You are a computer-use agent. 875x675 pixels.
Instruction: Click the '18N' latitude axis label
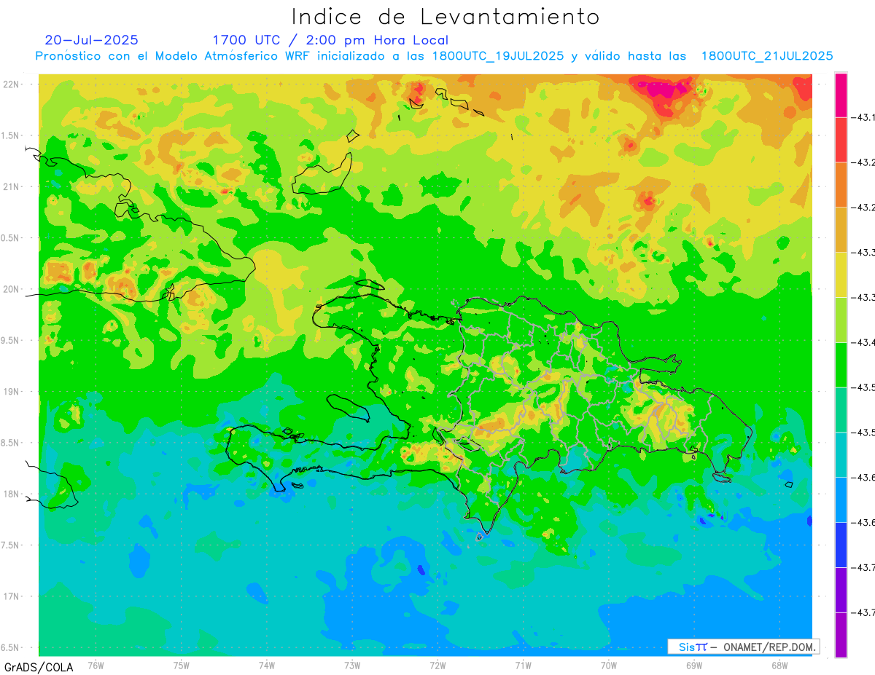coord(12,494)
